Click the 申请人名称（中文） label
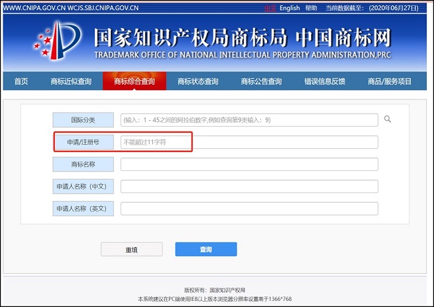This screenshot has width=434, height=307. [x=83, y=186]
